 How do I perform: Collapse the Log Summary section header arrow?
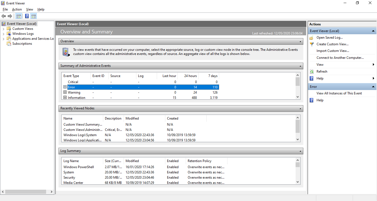coord(300,151)
